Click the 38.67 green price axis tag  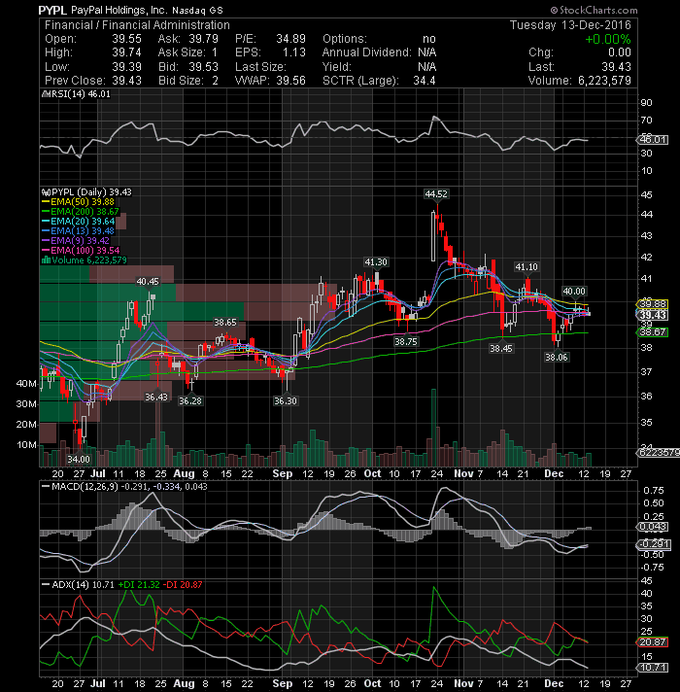click(653, 332)
